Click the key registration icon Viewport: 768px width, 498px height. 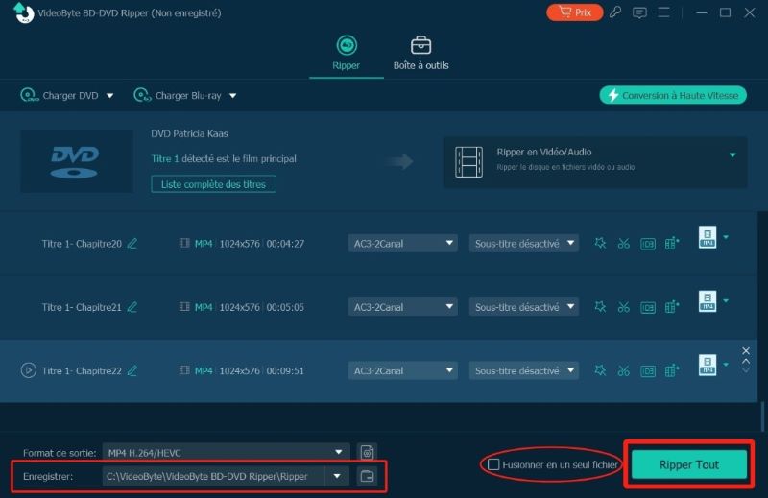[615, 12]
